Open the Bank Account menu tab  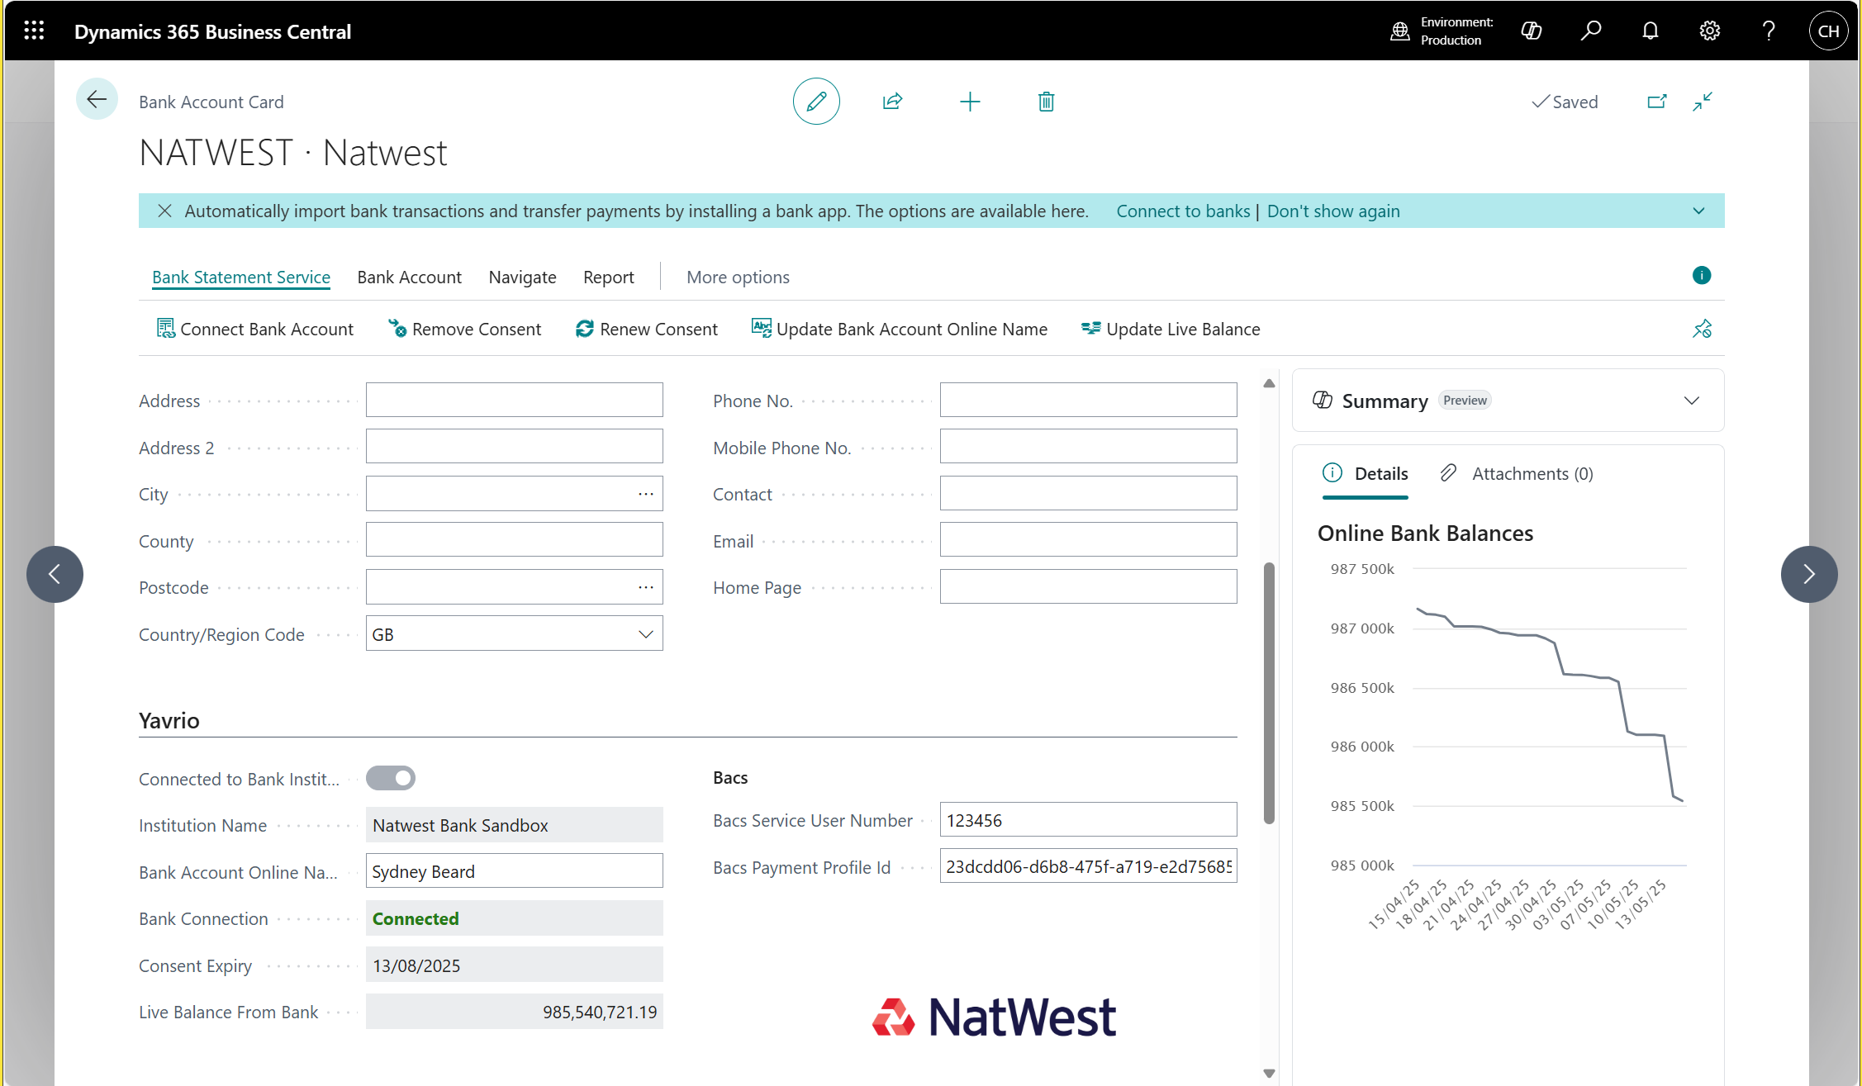(409, 277)
